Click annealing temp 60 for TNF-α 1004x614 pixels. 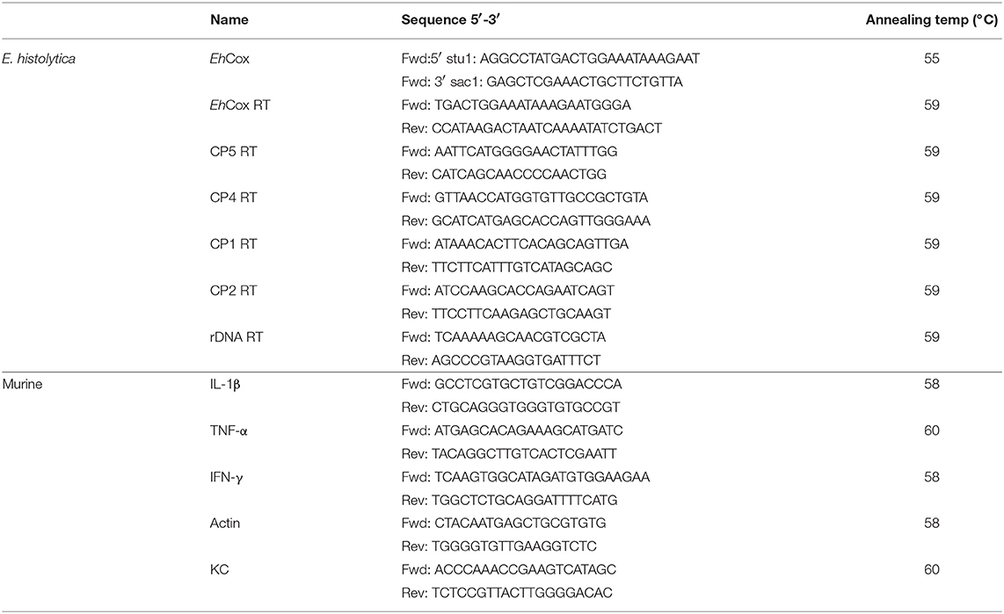coord(932,430)
